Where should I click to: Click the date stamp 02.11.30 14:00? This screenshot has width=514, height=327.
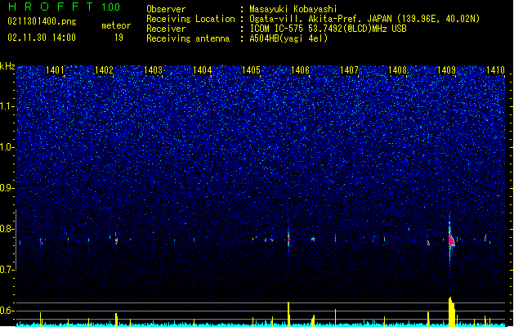point(42,38)
